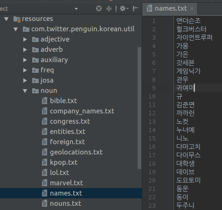Collapse the resources folder
Viewport: 222px width, 210px height.
(7, 19)
